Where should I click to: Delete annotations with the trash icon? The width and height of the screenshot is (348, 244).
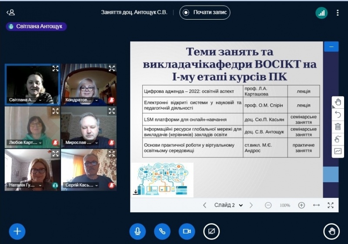(x=338, y=127)
